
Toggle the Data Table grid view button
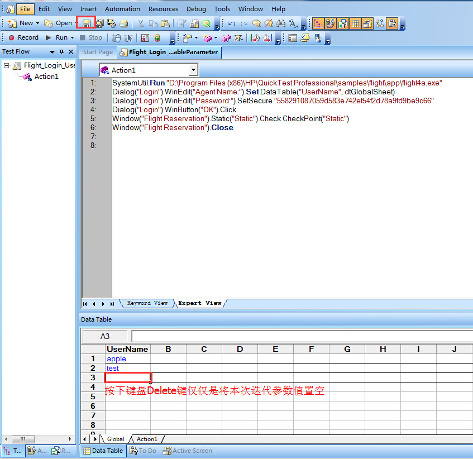point(355,23)
